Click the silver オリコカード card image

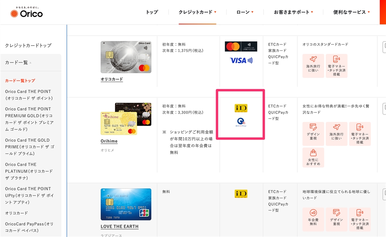126,57
